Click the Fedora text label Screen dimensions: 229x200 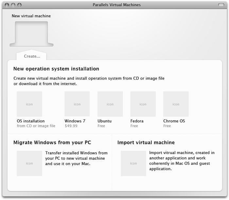pyautogui.click(x=137, y=121)
